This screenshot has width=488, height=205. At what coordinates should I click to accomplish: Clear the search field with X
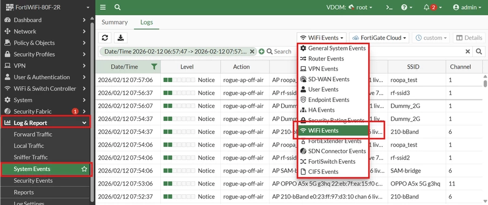(x=467, y=51)
